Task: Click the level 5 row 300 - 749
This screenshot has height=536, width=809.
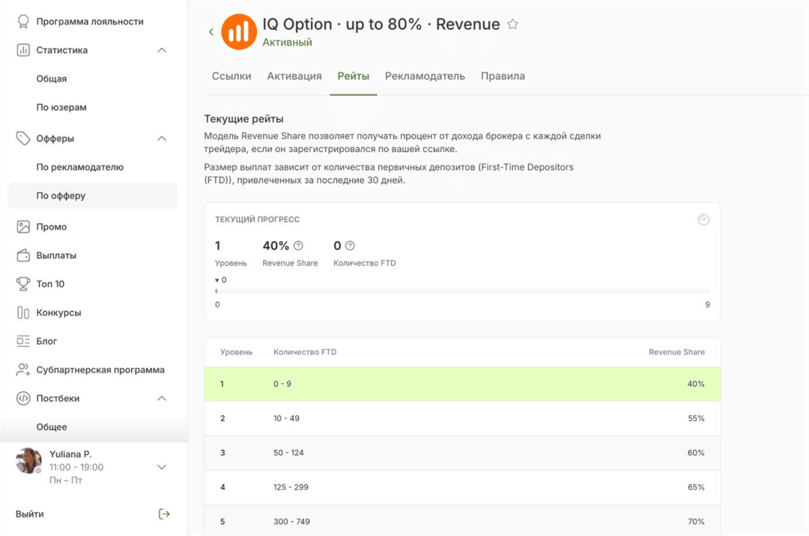Action: click(462, 520)
